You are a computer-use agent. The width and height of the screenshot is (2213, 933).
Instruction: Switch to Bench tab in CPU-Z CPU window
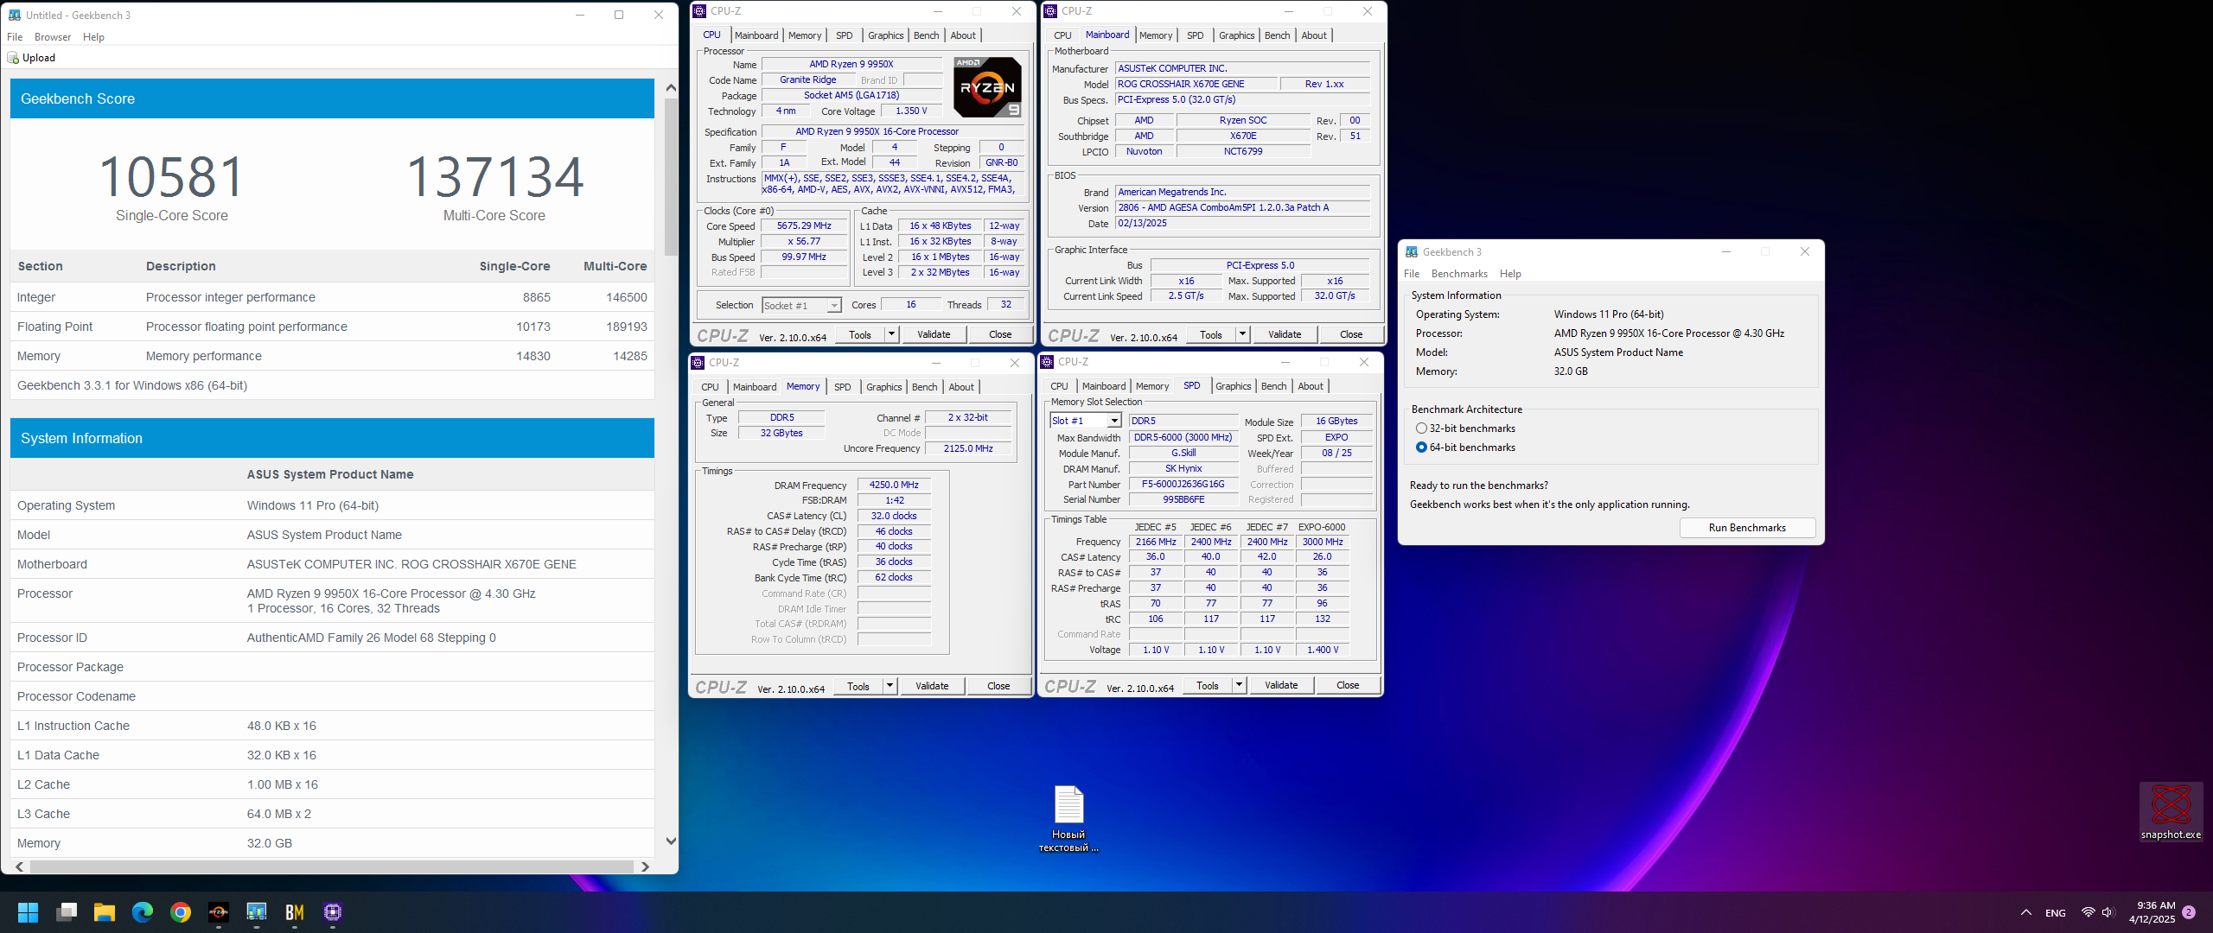[926, 35]
